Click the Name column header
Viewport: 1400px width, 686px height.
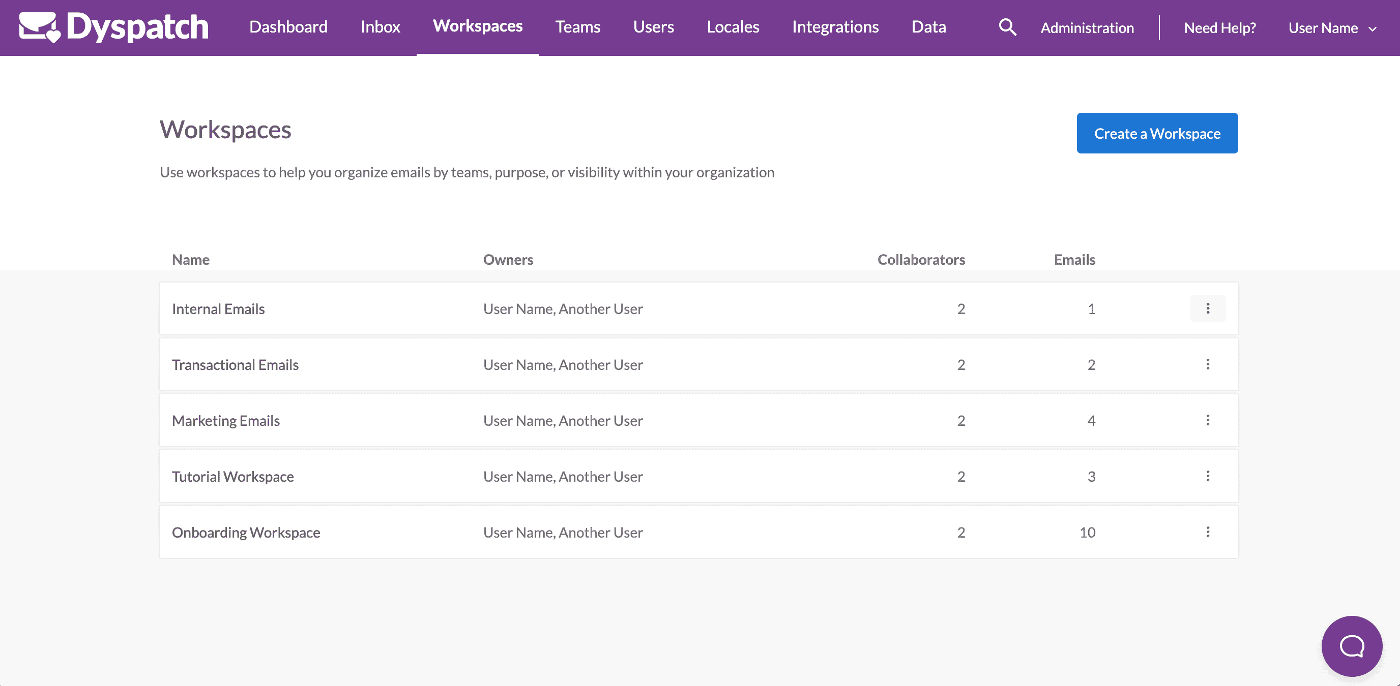click(190, 260)
